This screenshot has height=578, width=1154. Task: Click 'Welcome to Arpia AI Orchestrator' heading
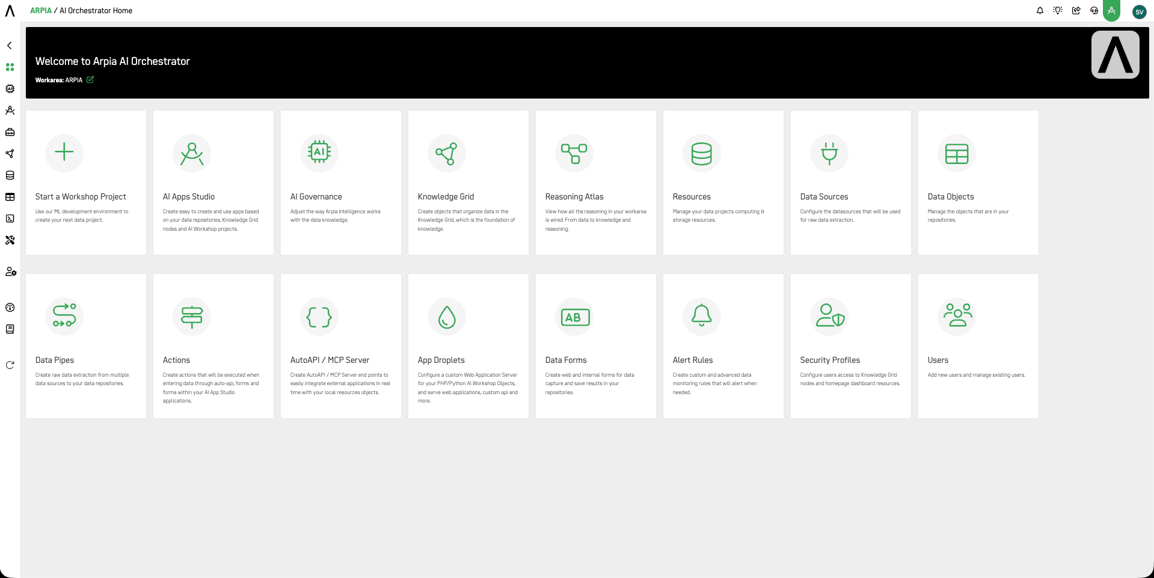tap(112, 61)
